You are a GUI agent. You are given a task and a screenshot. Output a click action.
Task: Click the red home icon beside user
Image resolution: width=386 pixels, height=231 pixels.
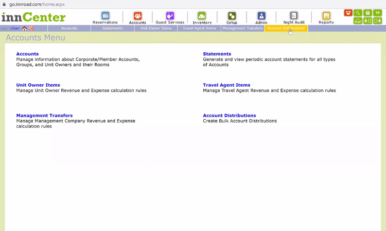tap(24, 28)
